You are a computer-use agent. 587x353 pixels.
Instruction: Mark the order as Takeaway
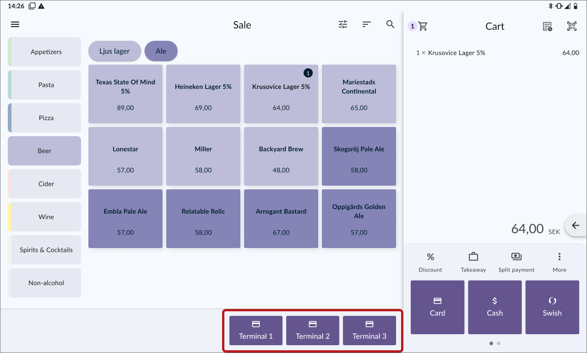[x=473, y=262]
